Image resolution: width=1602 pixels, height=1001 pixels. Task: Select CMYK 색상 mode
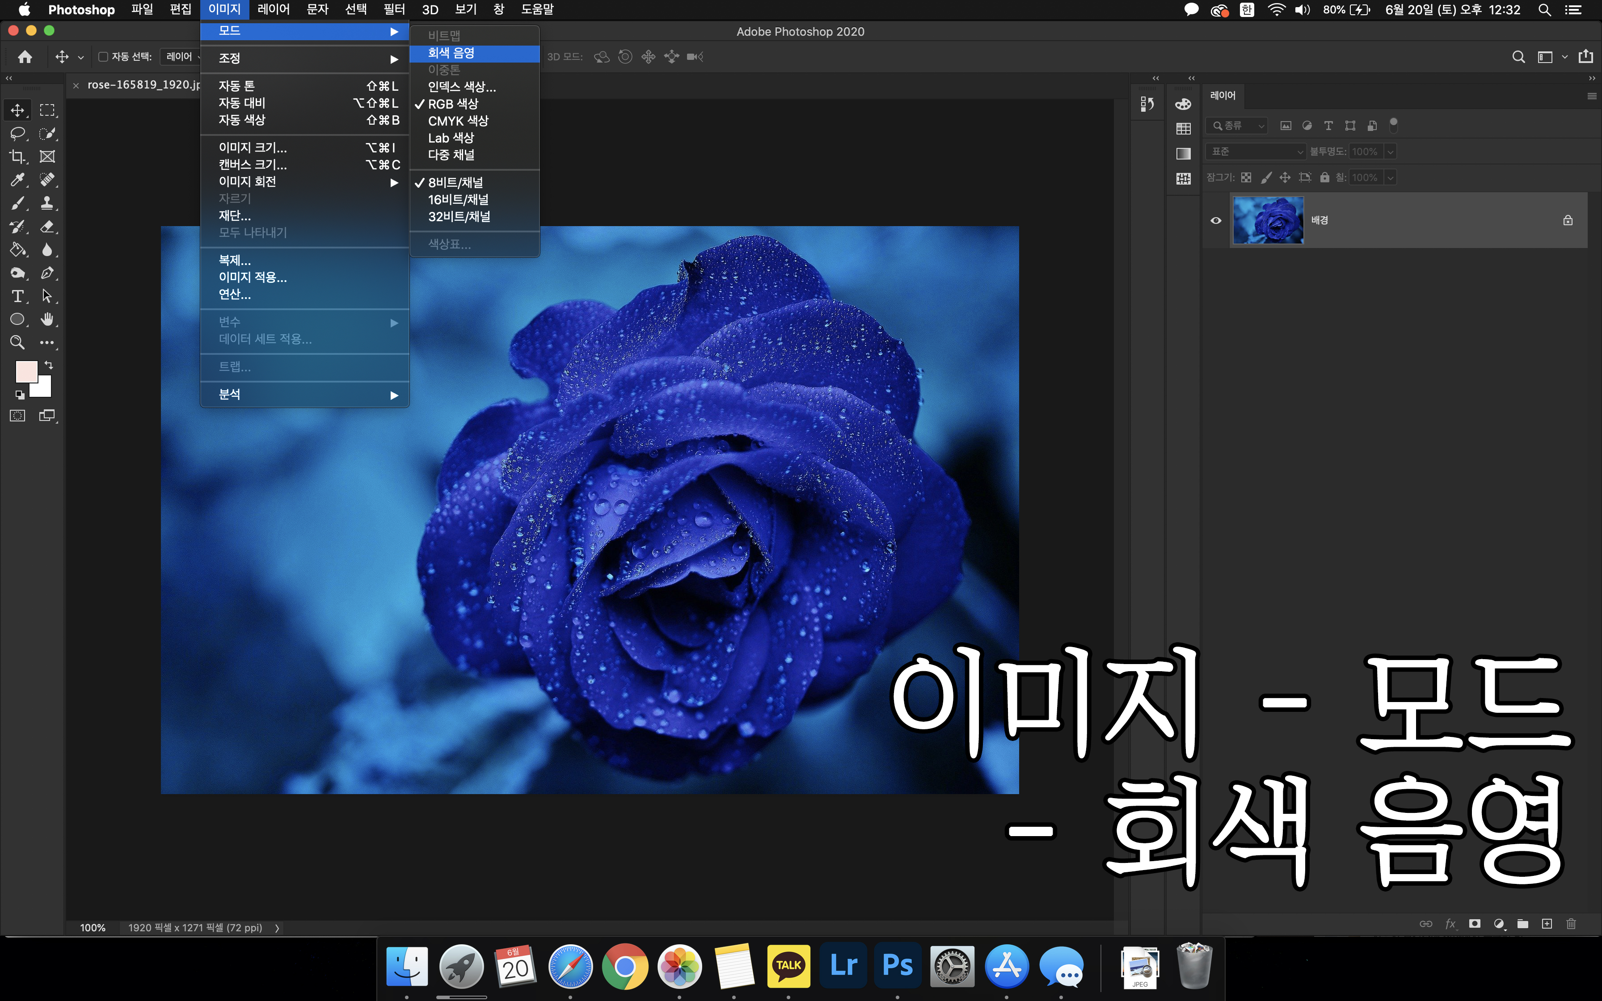pos(458,121)
